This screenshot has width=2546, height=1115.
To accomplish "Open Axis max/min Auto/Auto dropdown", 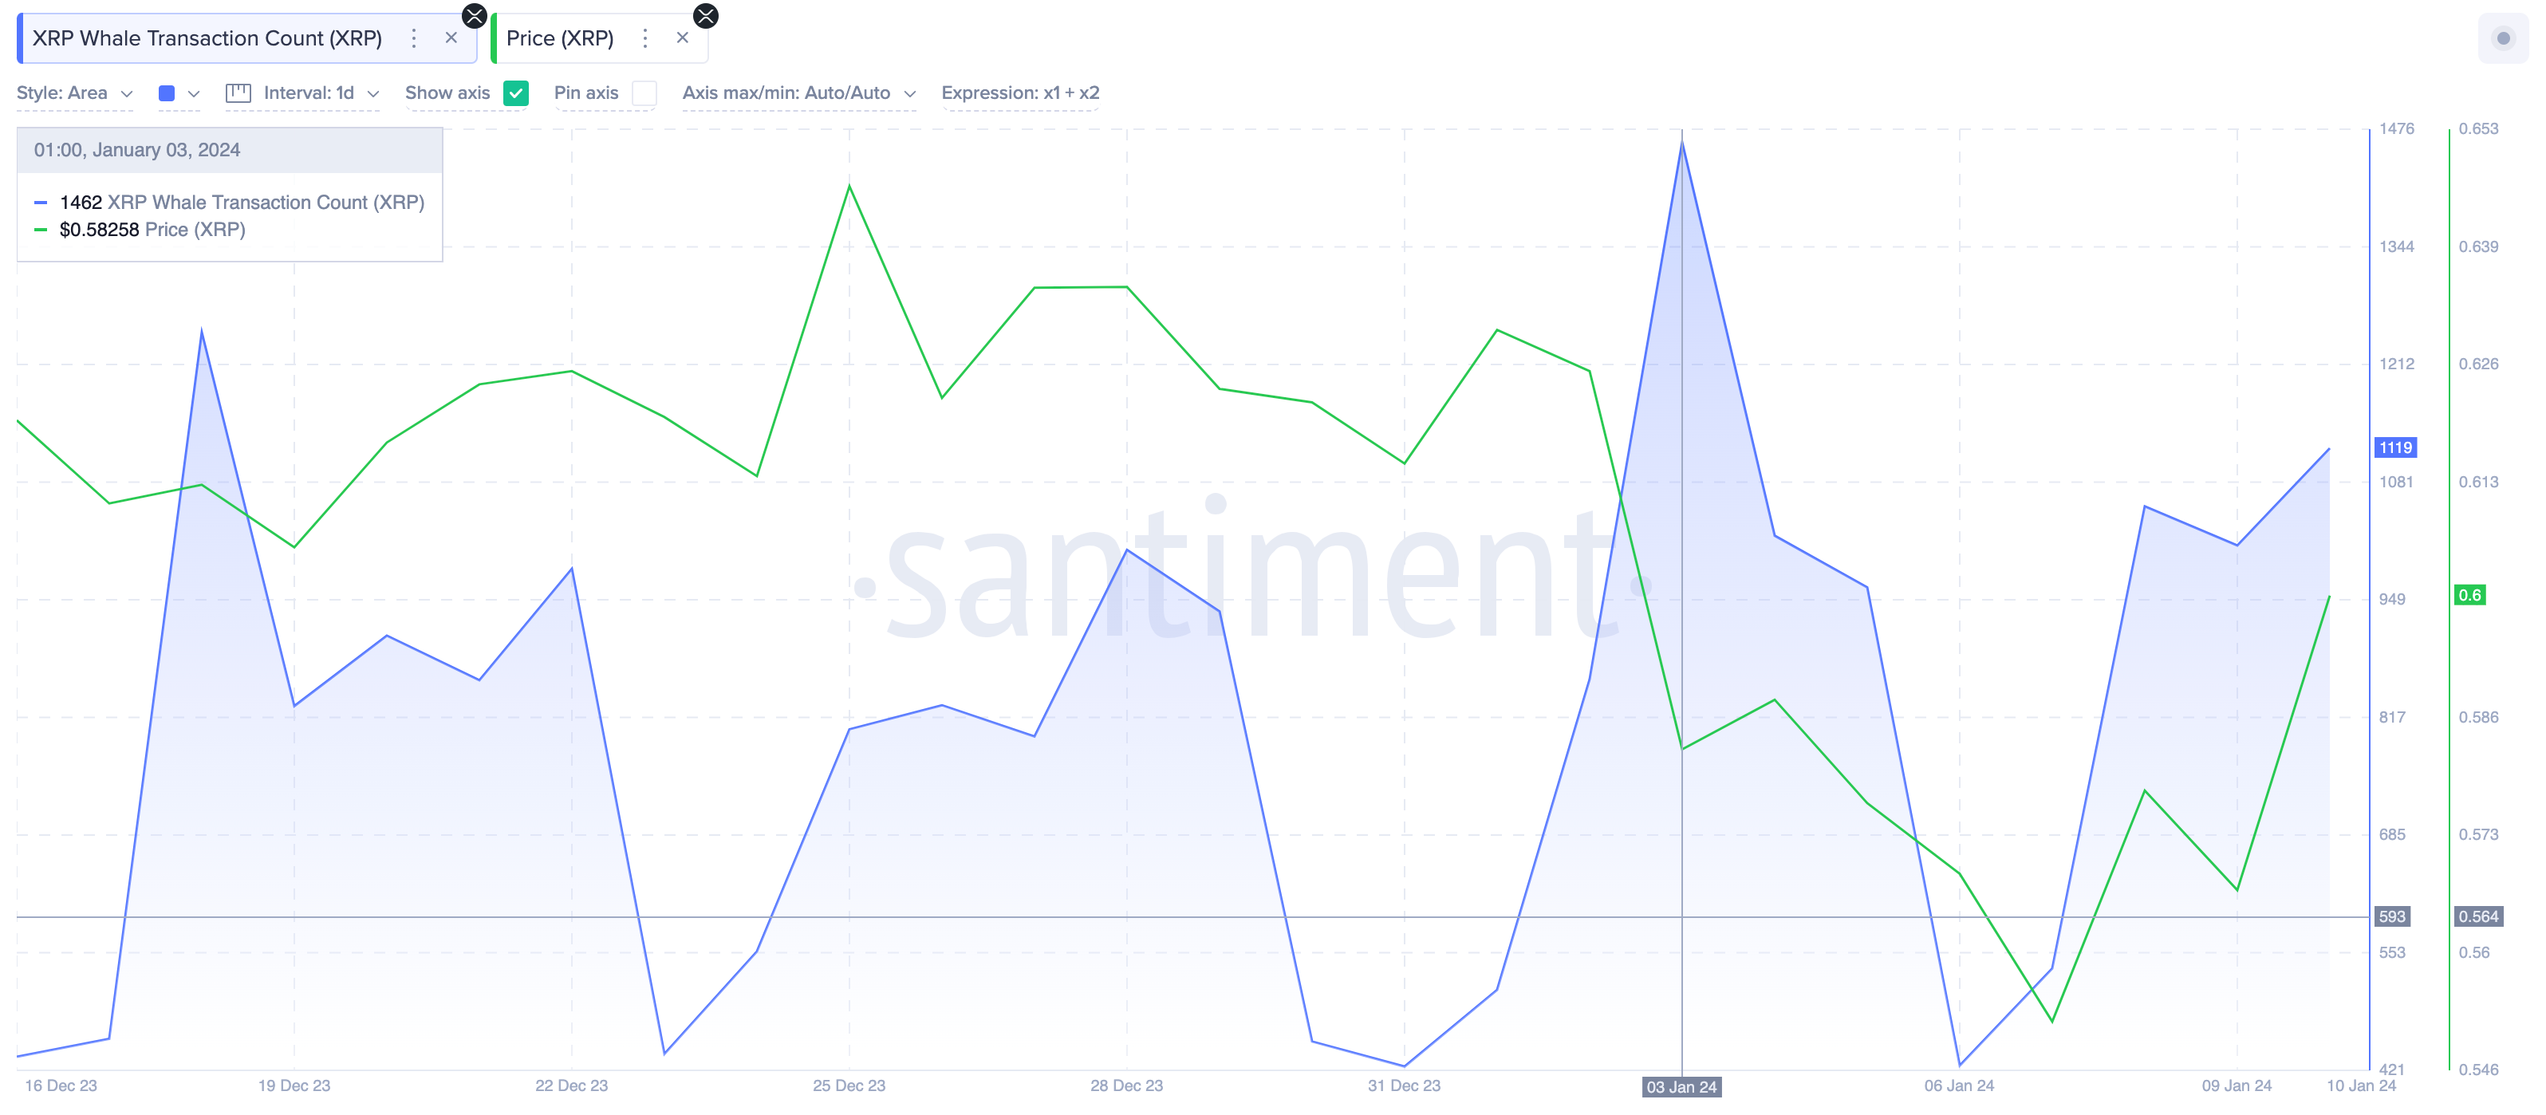I will coord(799,93).
